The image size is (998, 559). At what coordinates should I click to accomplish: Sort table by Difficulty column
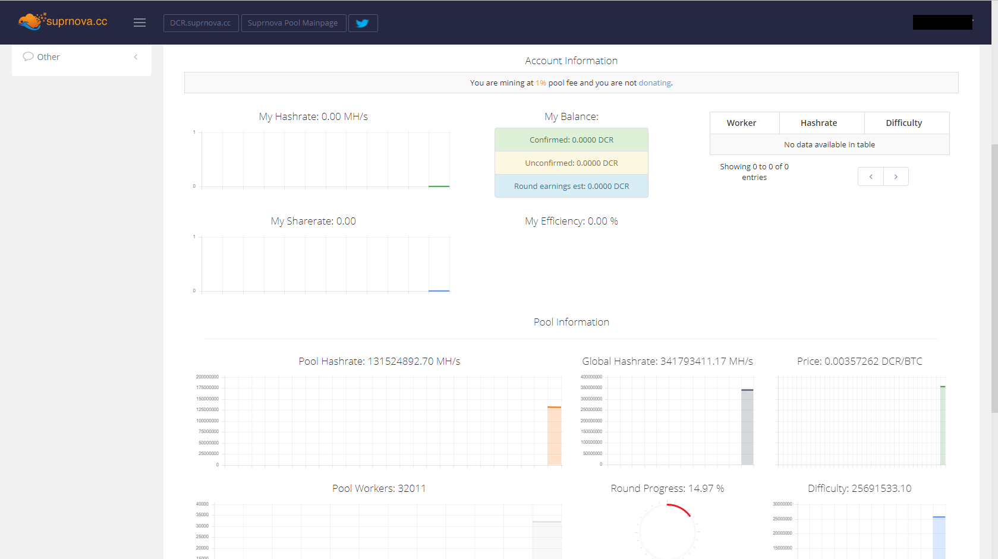click(903, 123)
